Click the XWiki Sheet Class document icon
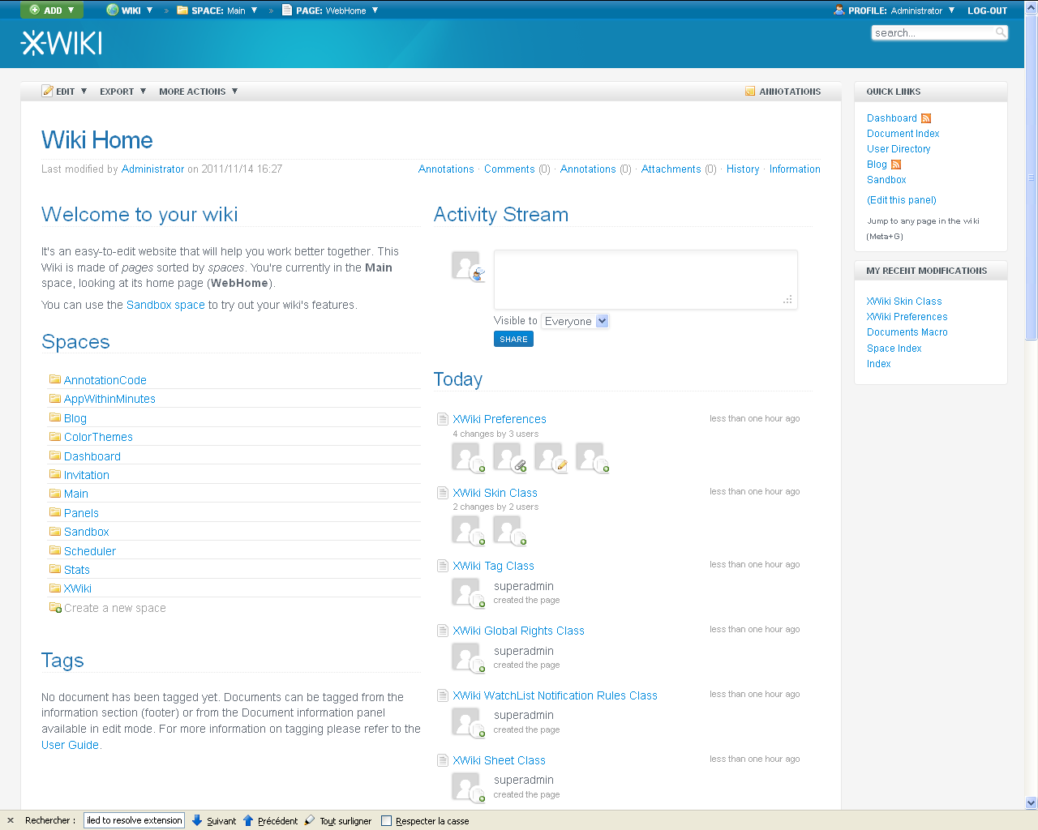 pos(443,760)
